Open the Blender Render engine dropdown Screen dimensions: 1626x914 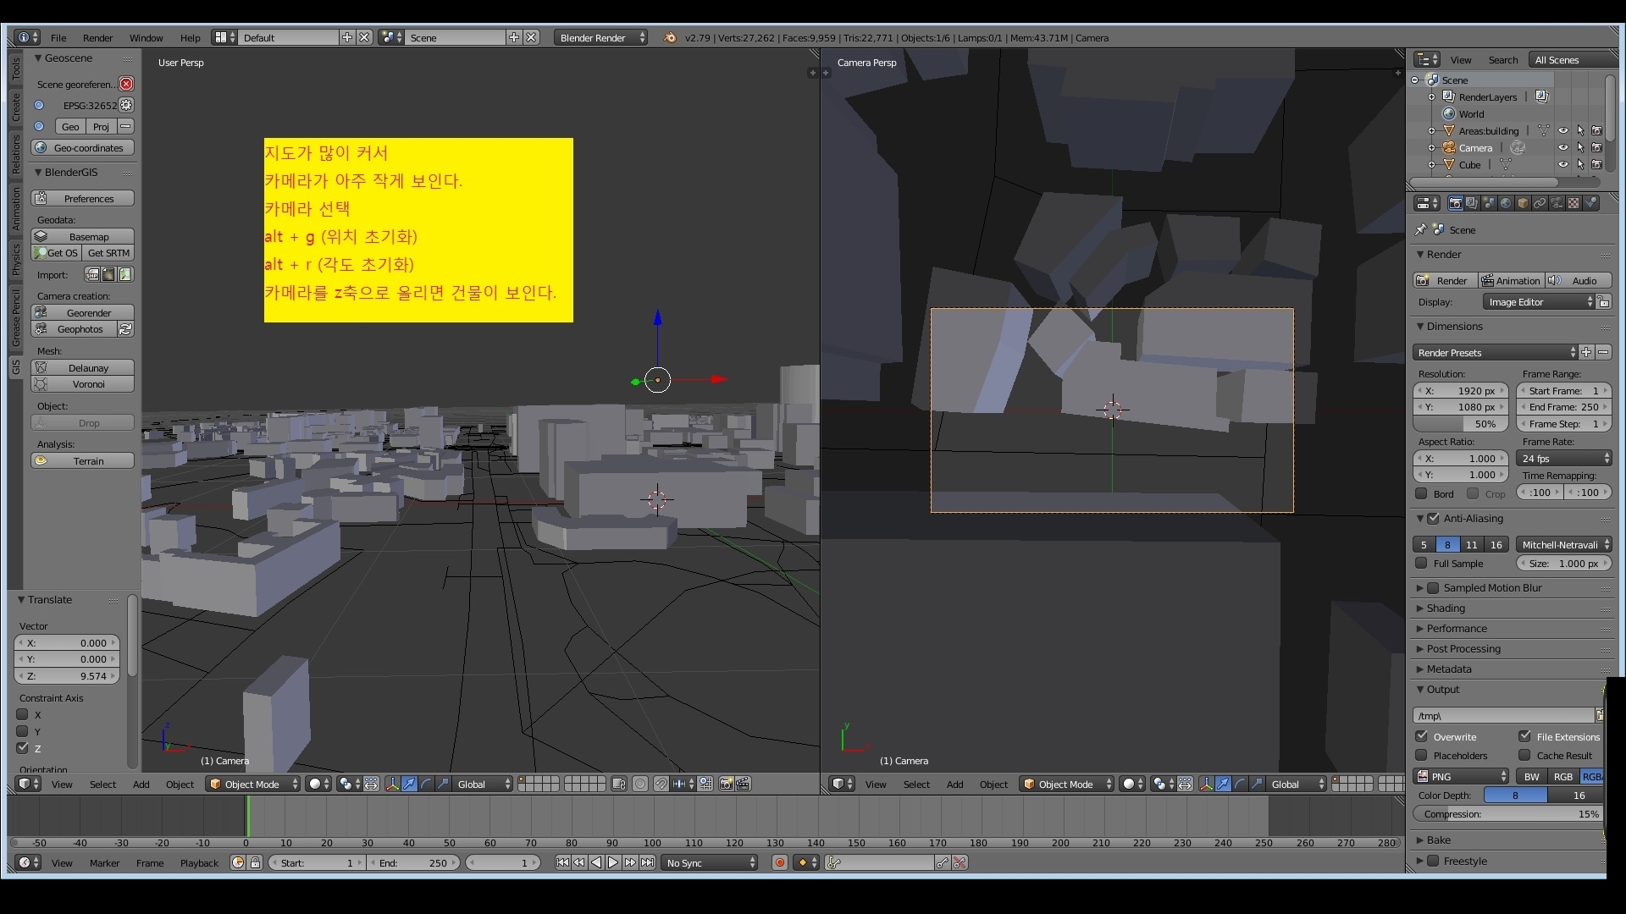[600, 37]
